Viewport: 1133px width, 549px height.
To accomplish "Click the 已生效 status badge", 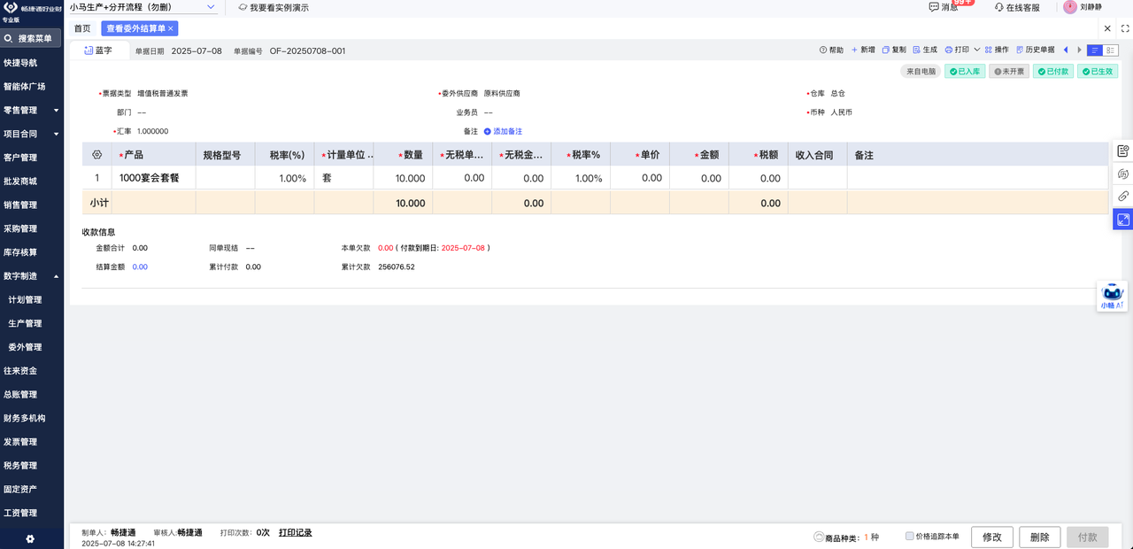I will pyautogui.click(x=1098, y=72).
